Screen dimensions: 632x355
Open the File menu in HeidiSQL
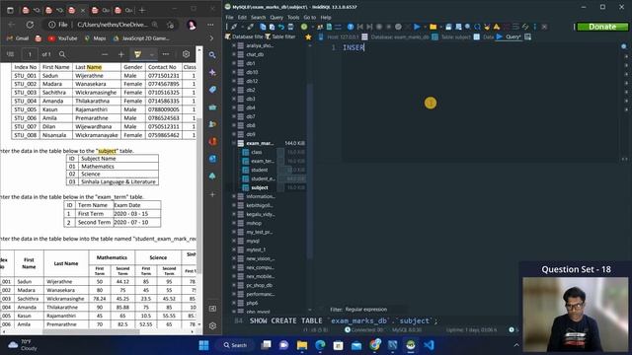tap(229, 18)
